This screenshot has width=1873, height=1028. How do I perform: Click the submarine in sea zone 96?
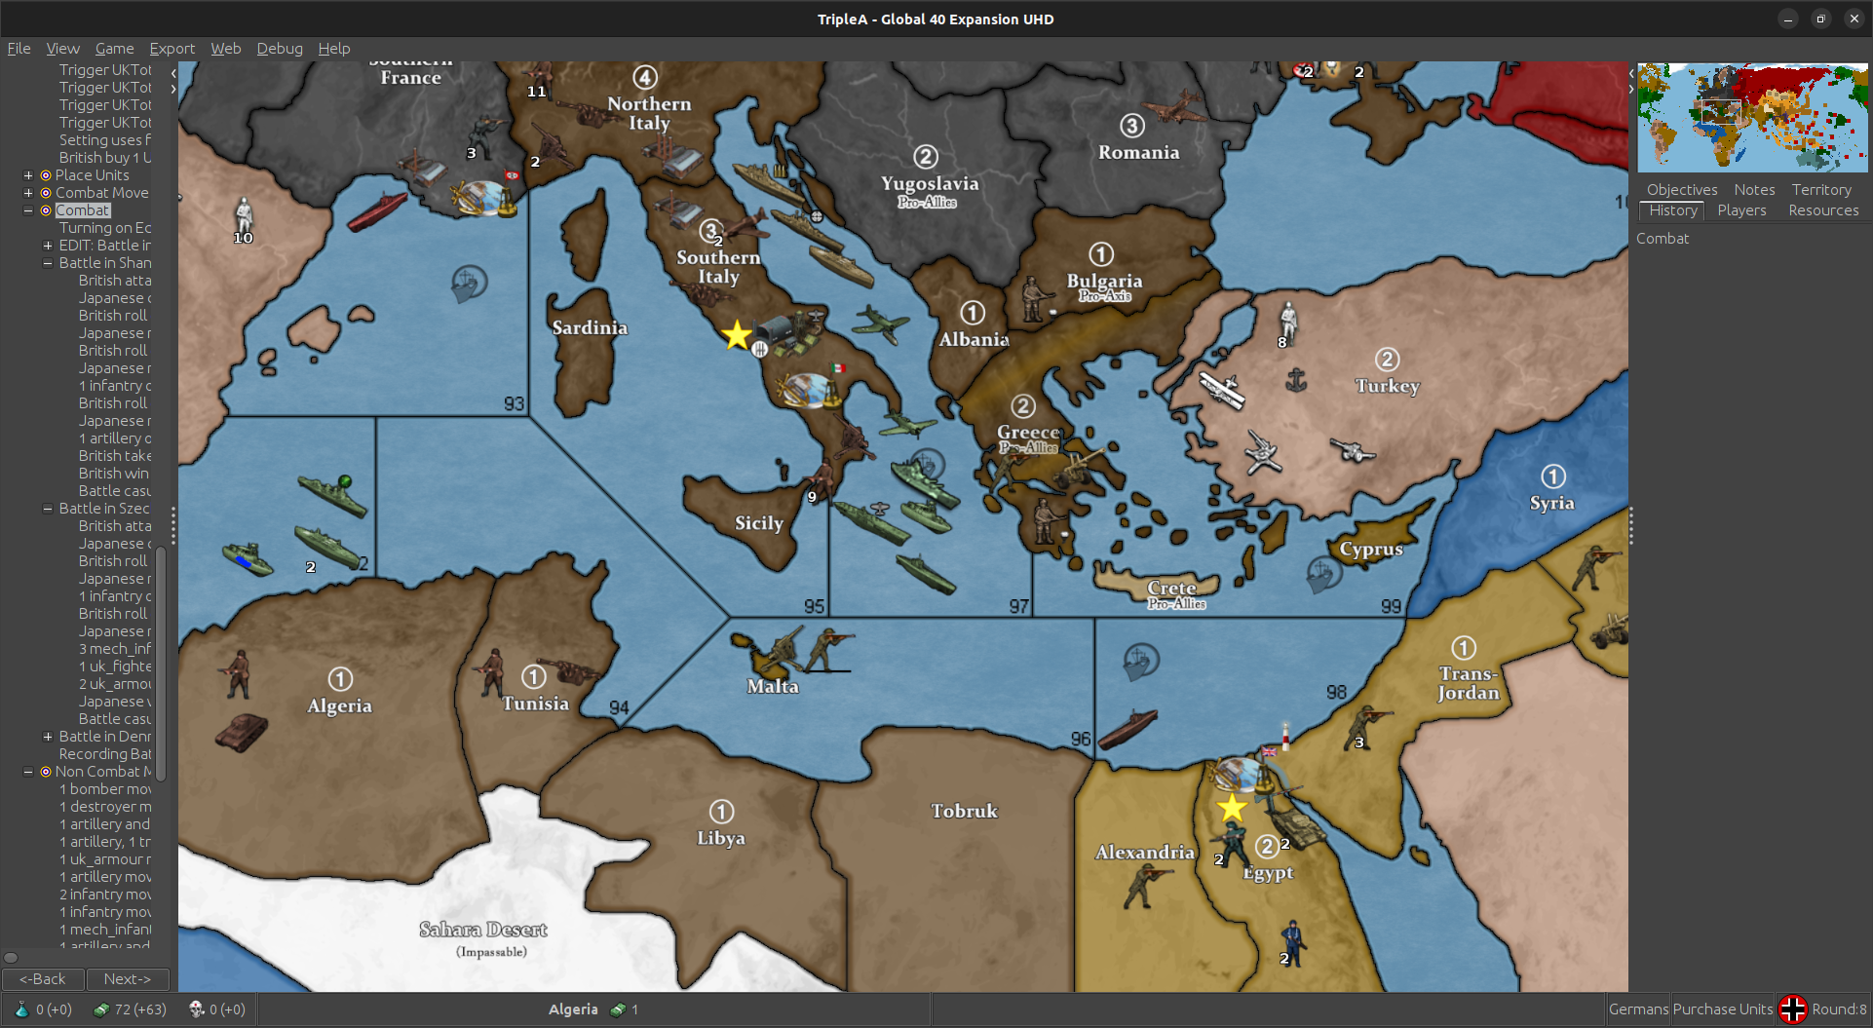tap(1128, 727)
